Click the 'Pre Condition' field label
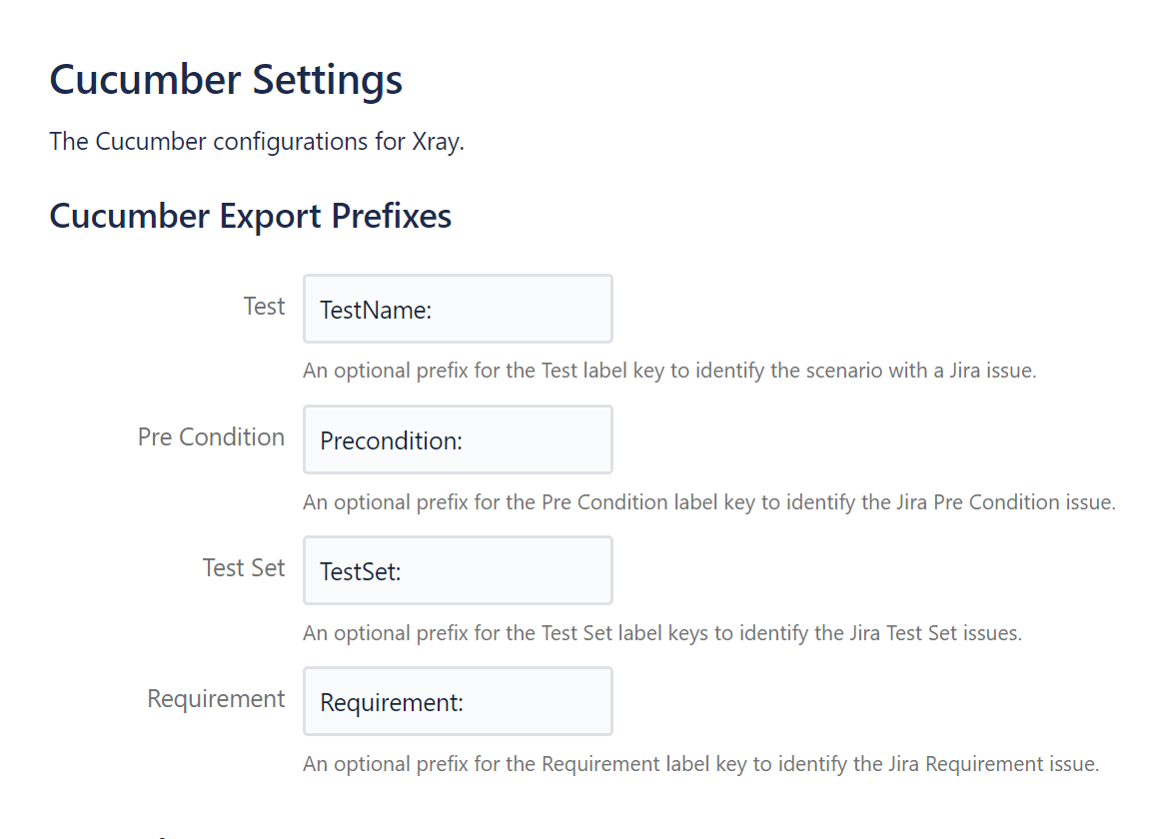The width and height of the screenshot is (1167, 839). (211, 437)
